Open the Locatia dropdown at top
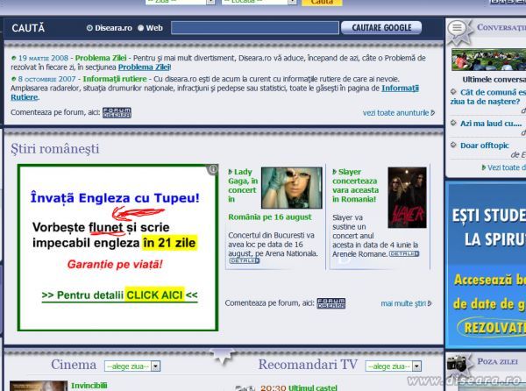Viewport: 526px width, 391px height. (259, 2)
